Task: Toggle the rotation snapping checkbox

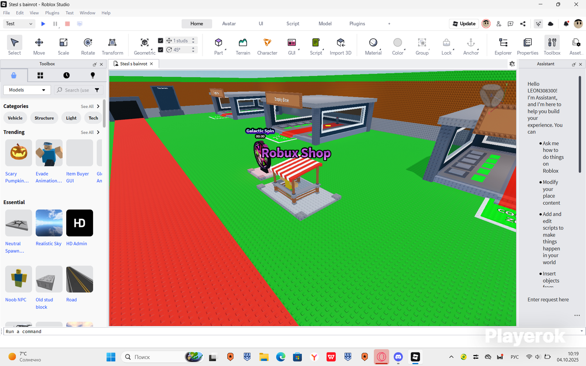Action: point(160,50)
